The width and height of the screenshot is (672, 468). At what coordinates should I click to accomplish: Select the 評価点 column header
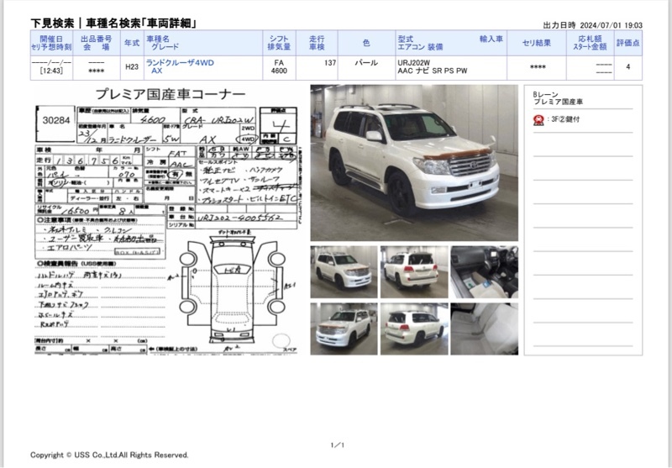(628, 43)
